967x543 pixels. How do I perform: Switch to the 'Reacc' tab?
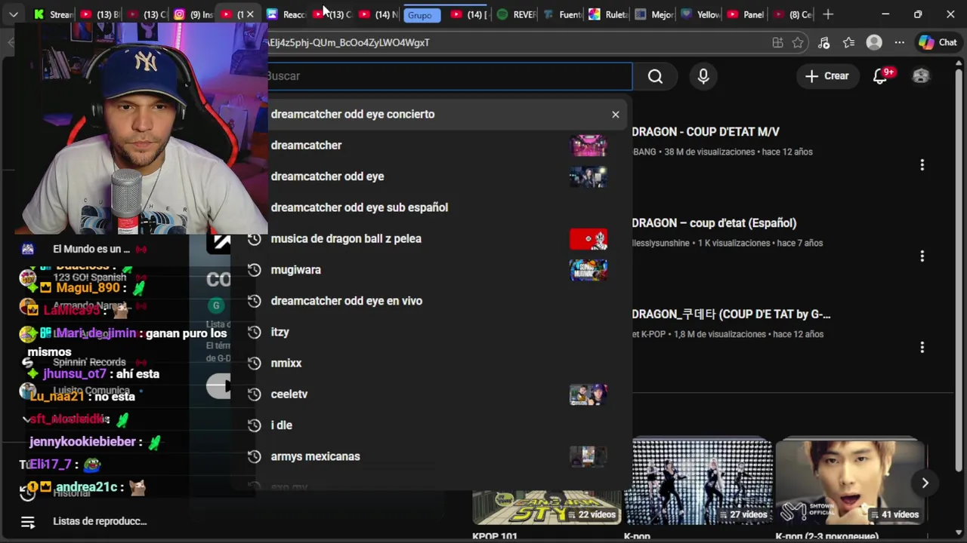pos(286,14)
